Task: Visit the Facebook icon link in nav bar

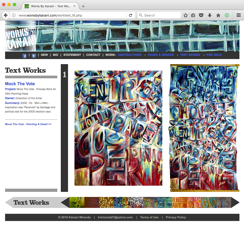Action: coord(24,56)
